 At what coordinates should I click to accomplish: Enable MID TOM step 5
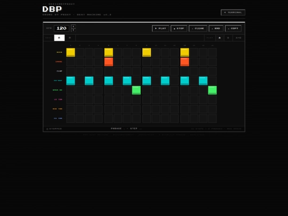click(109, 109)
